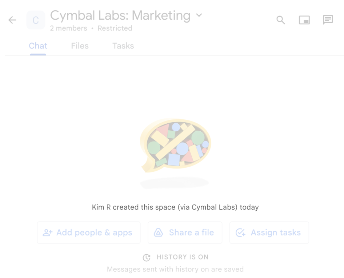Click the Add people & apps button
Image resolution: width=344 pixels, height=278 pixels.
tap(88, 233)
